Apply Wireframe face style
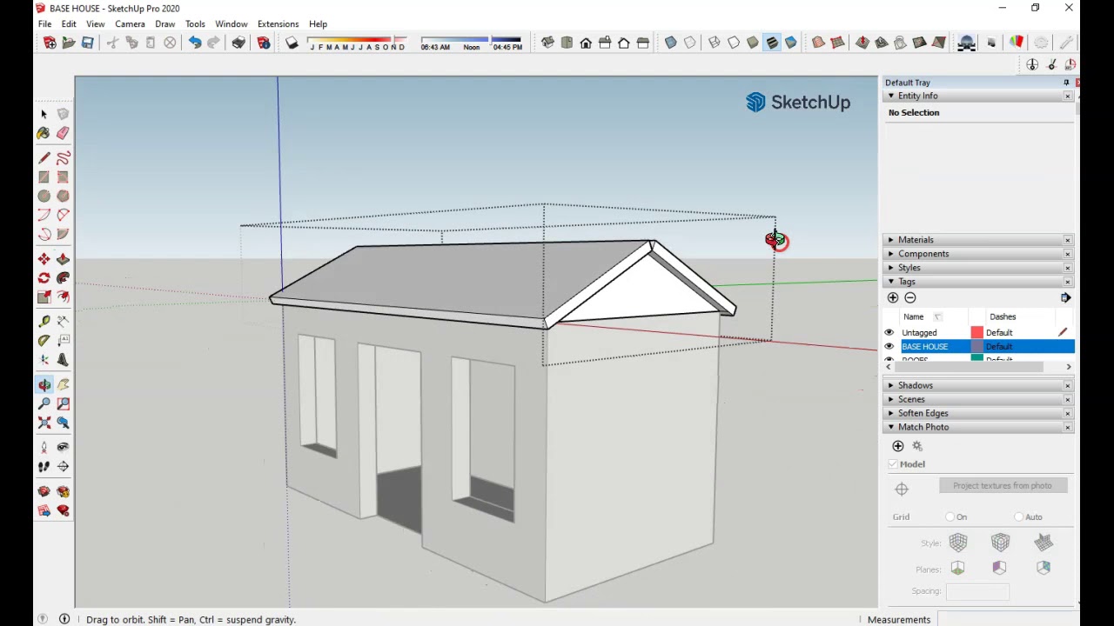The image size is (1114, 626). 715,43
